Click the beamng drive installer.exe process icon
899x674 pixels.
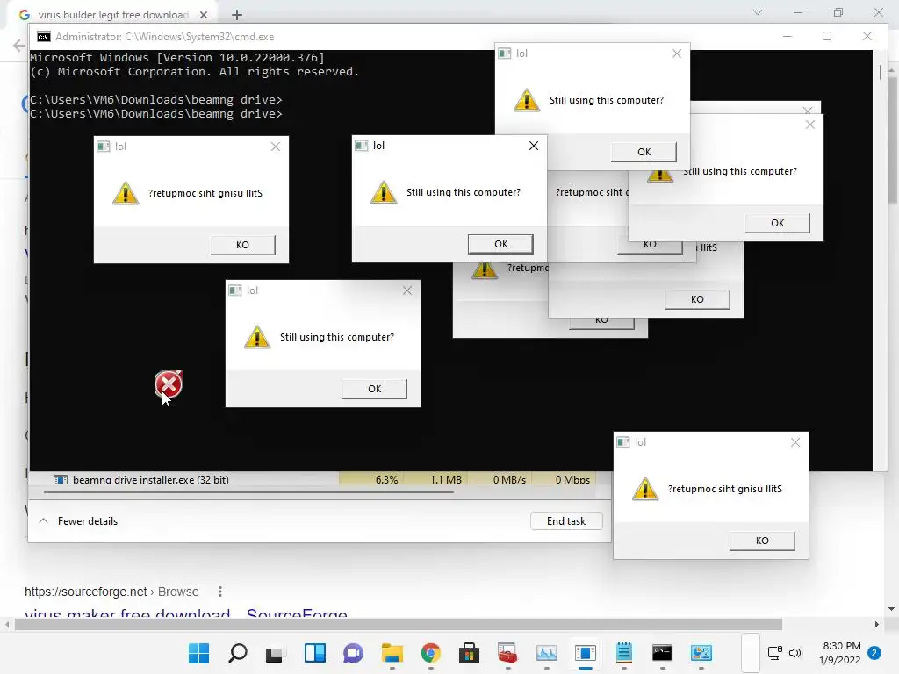pyautogui.click(x=61, y=480)
